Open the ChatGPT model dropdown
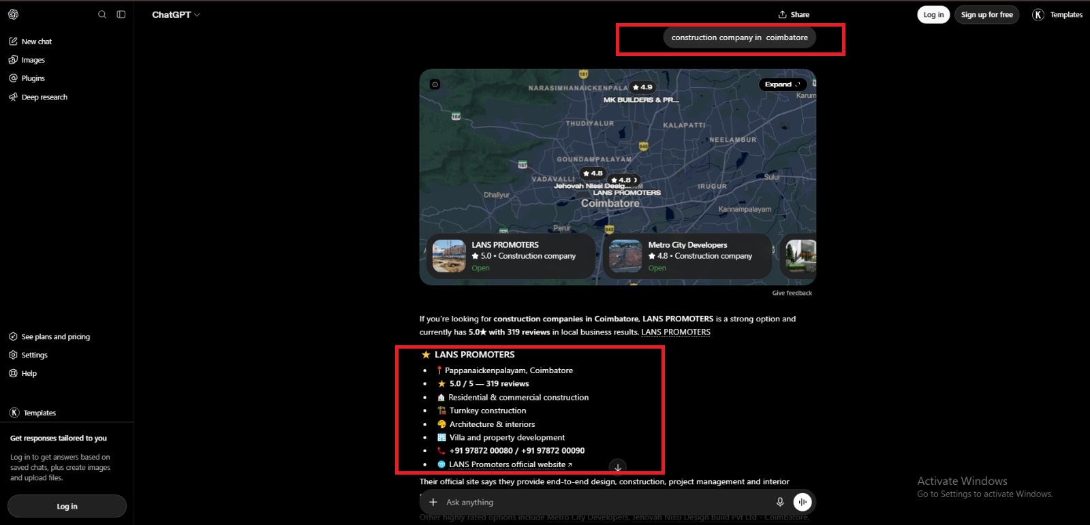This screenshot has height=525, width=1090. (x=176, y=14)
